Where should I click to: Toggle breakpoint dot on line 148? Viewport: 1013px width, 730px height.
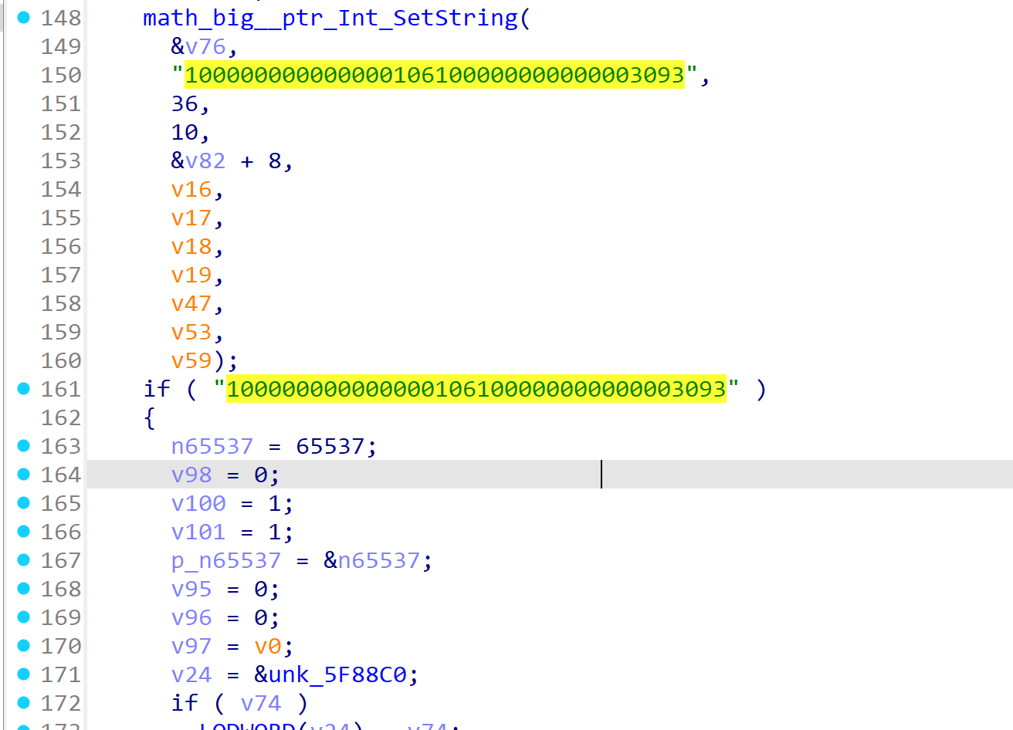point(24,17)
